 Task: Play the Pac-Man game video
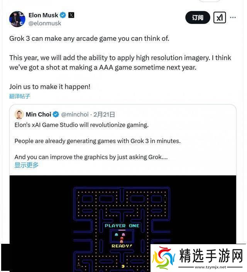coord(123,223)
